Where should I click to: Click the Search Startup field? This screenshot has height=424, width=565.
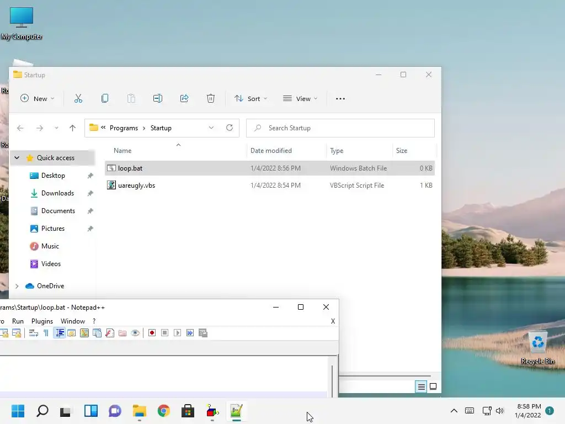pos(340,128)
